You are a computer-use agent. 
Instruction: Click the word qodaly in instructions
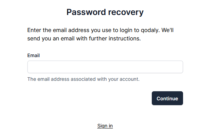[151, 30]
